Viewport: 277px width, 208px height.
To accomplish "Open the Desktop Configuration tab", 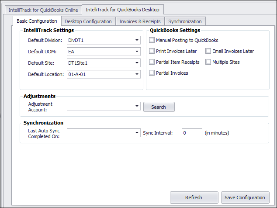I will [x=88, y=21].
